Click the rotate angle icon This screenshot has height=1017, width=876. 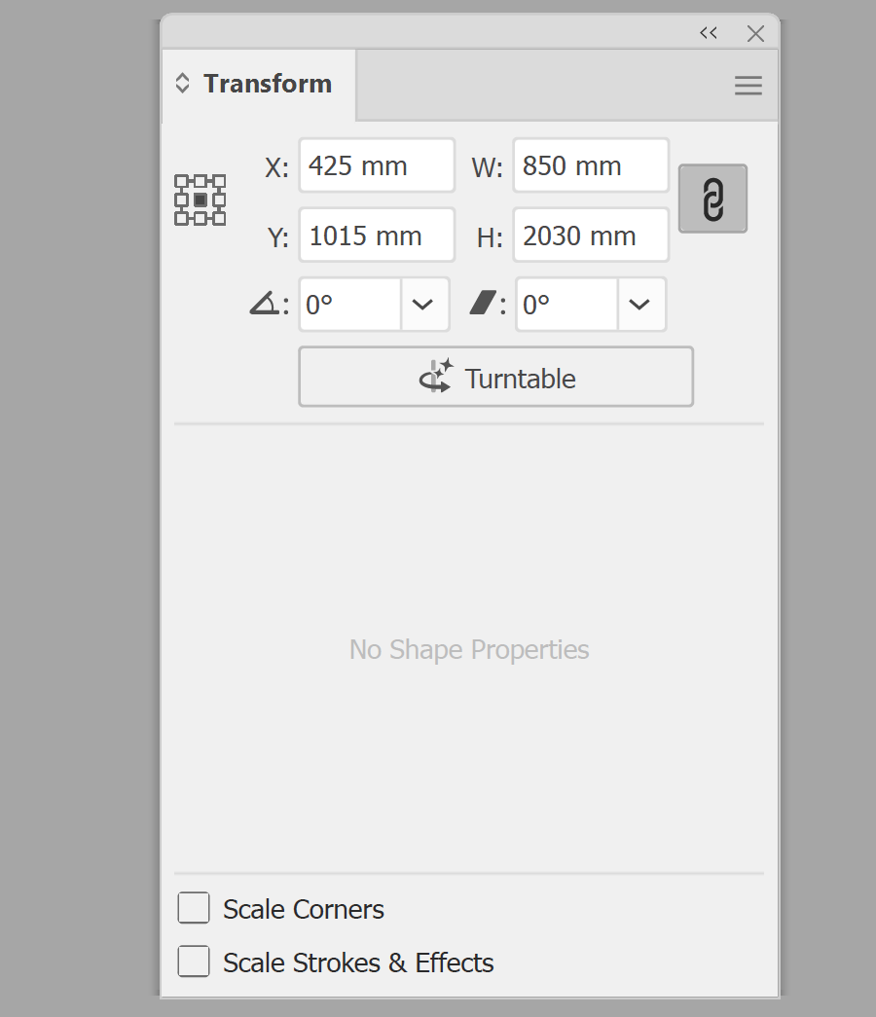pyautogui.click(x=264, y=304)
